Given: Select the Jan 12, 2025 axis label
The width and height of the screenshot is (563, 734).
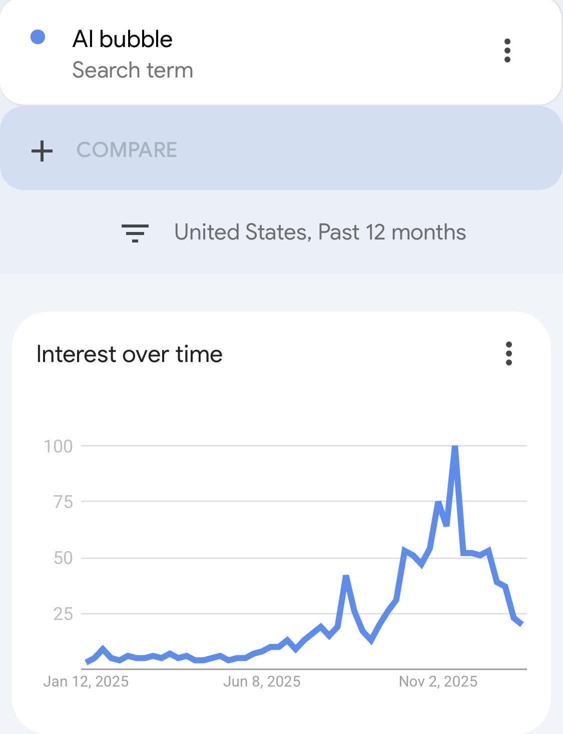Looking at the screenshot, I should (x=86, y=681).
